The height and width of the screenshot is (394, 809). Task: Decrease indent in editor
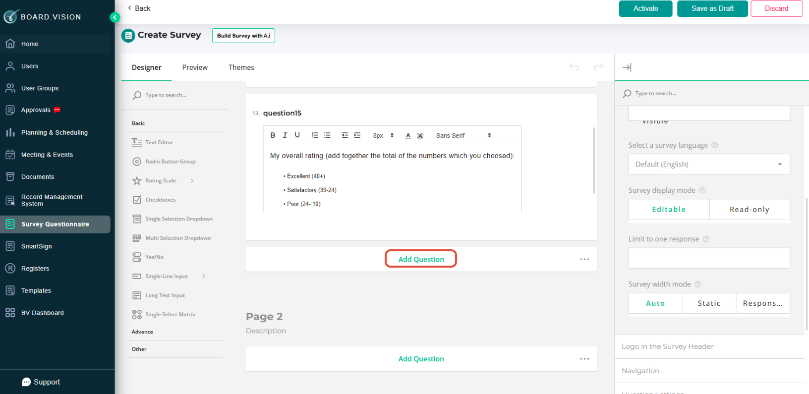345,135
